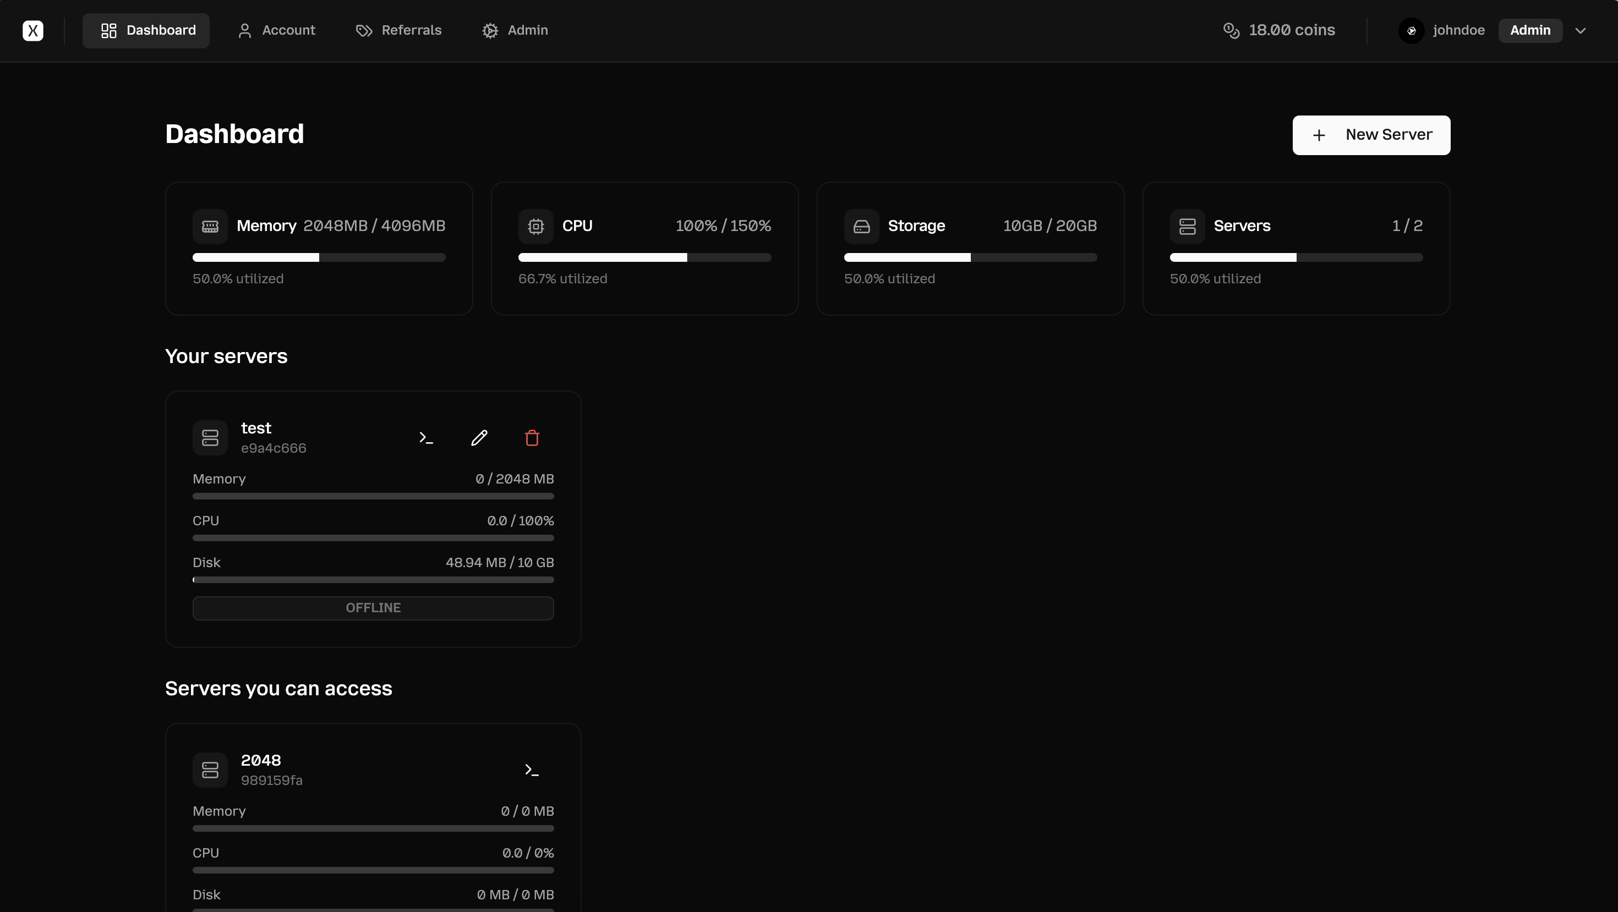1618x912 pixels.
Task: Click the New Server button
Action: click(x=1370, y=135)
